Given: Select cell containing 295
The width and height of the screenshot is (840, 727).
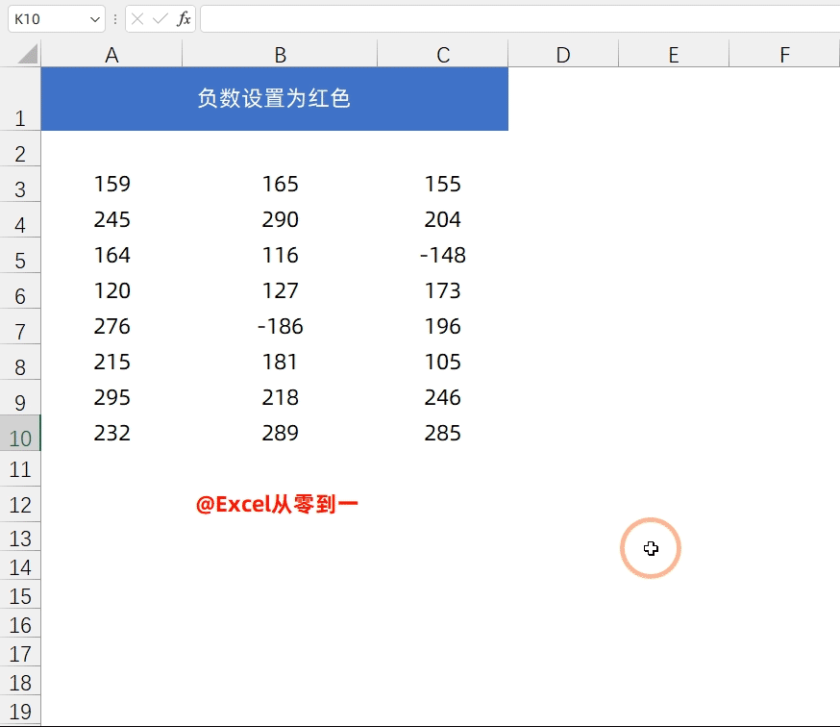Looking at the screenshot, I should 111,397.
